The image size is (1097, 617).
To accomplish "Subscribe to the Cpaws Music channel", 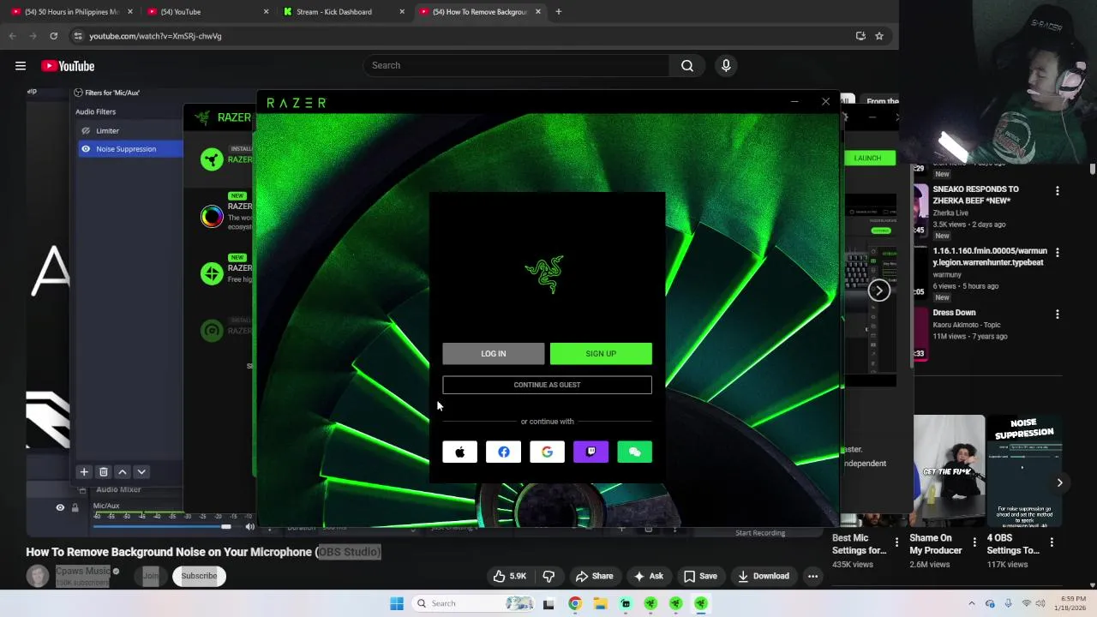I will tap(199, 576).
